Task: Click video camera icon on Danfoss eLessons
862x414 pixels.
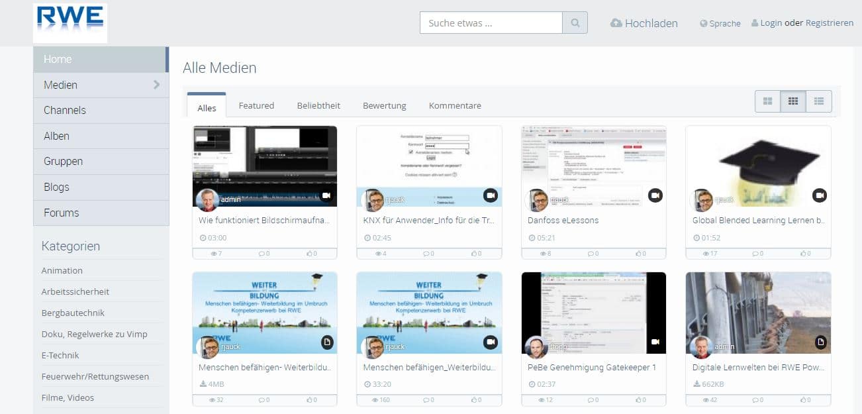Action: [655, 195]
